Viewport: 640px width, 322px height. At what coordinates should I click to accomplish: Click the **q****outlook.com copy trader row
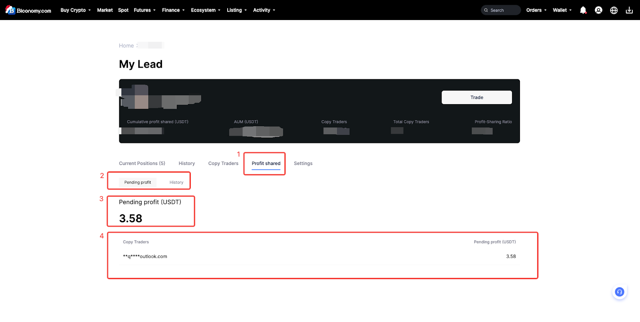point(319,256)
